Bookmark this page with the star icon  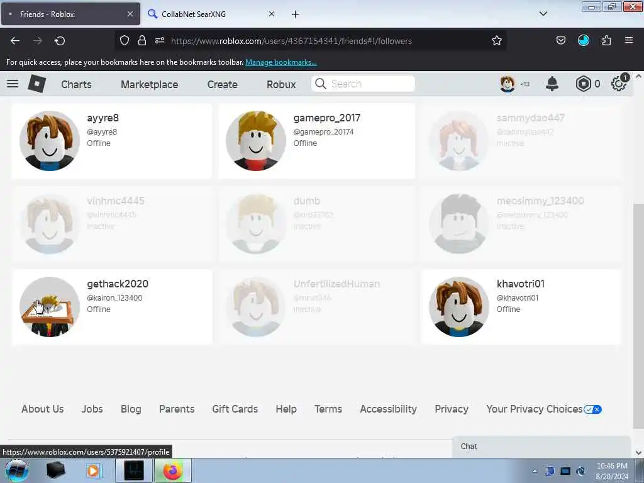497,41
